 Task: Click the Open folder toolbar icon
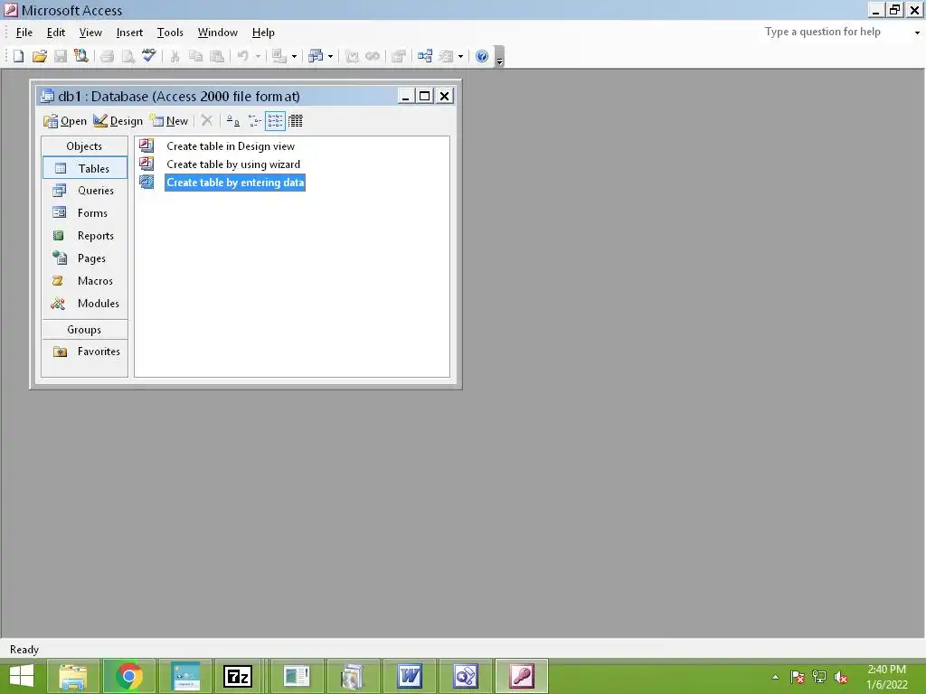tap(40, 56)
